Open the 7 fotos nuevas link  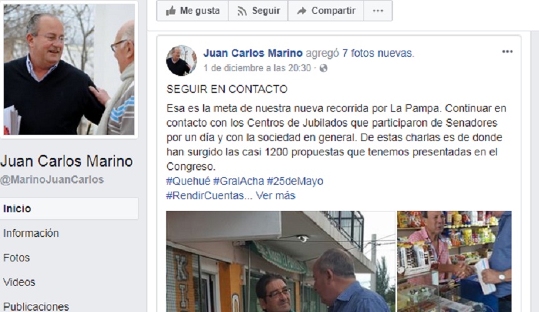coord(377,53)
